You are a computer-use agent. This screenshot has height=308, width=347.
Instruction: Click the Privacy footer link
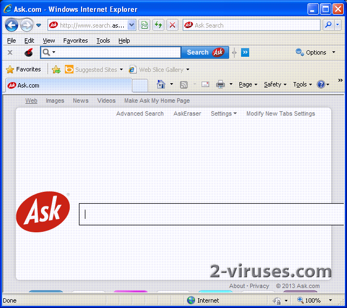coord(259,286)
